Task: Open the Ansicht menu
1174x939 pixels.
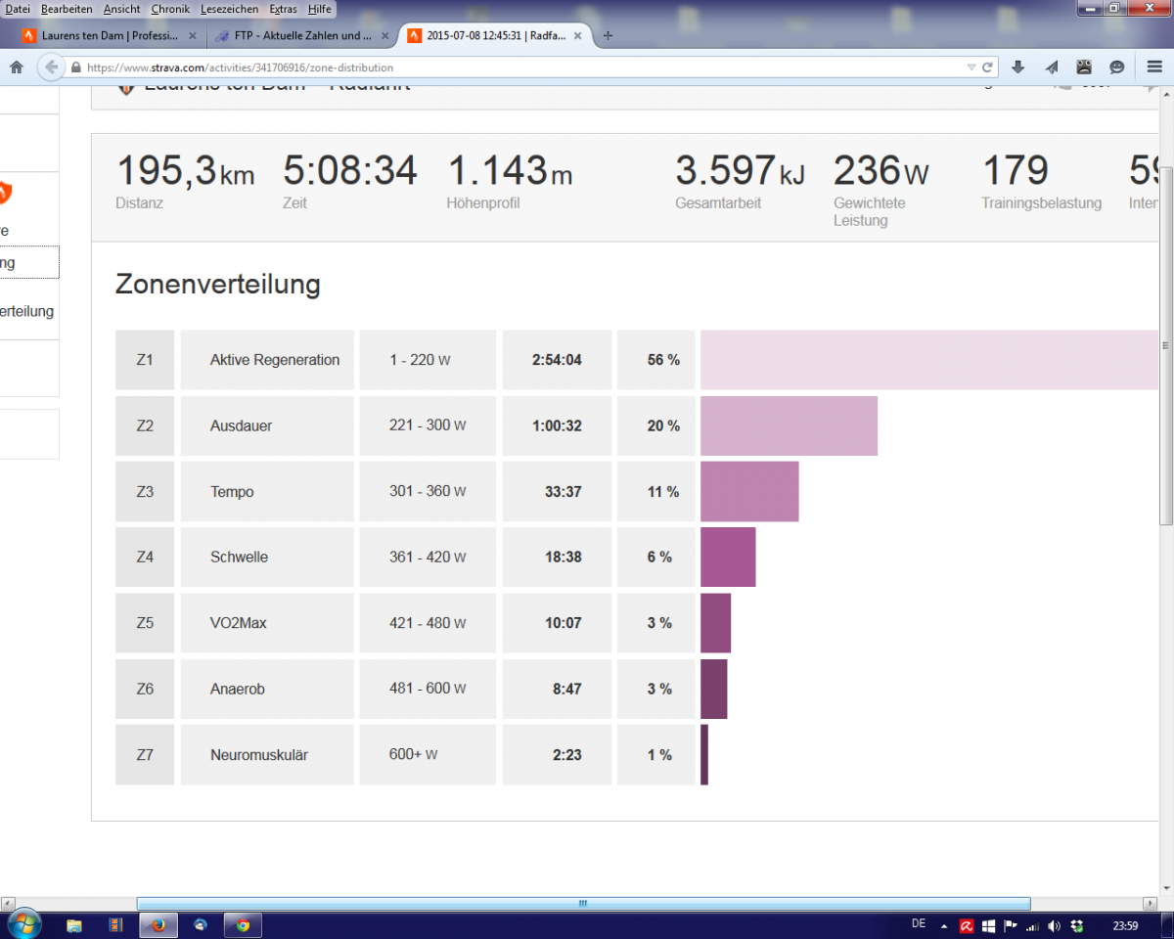Action: pyautogui.click(x=122, y=9)
